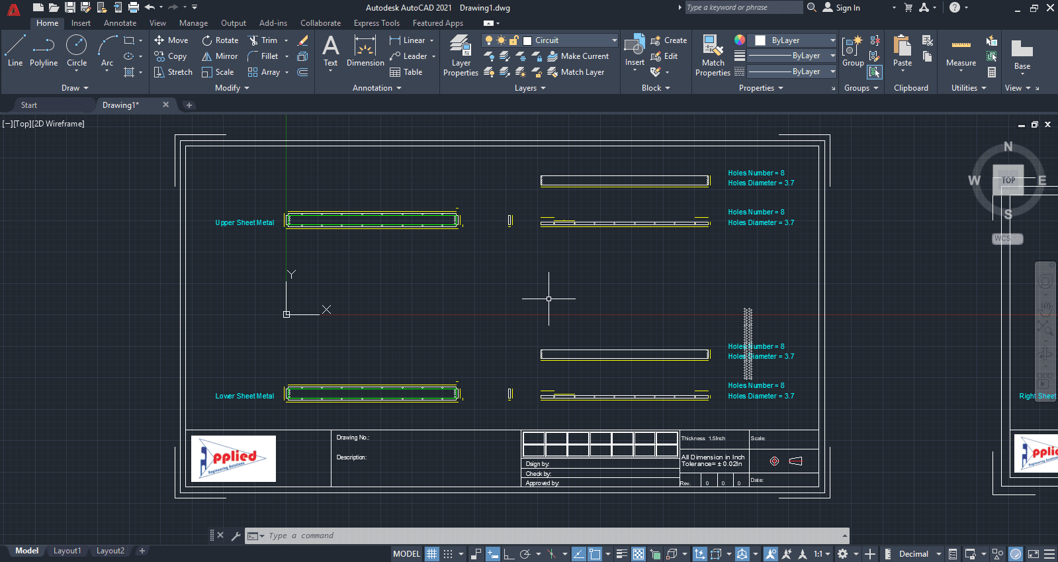Image resolution: width=1058 pixels, height=562 pixels.
Task: Toggle drawing grid display in status bar
Action: pos(431,554)
